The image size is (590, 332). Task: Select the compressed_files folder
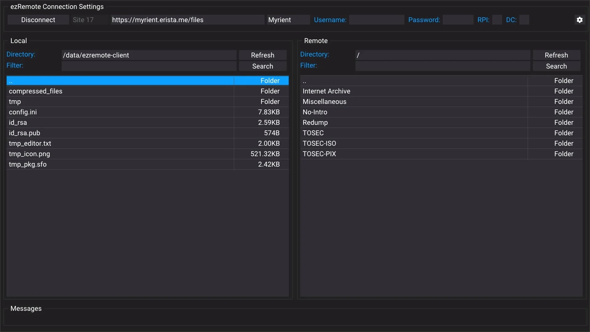coord(36,91)
